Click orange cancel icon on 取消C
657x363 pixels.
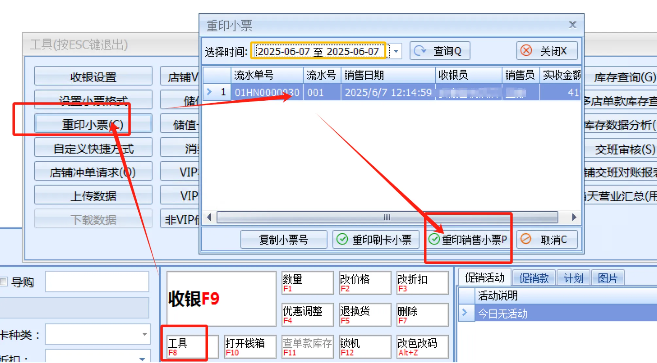pos(526,239)
